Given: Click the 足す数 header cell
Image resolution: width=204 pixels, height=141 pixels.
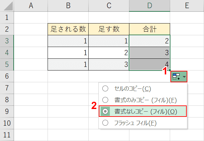Looking at the screenshot, I should coord(109,29).
